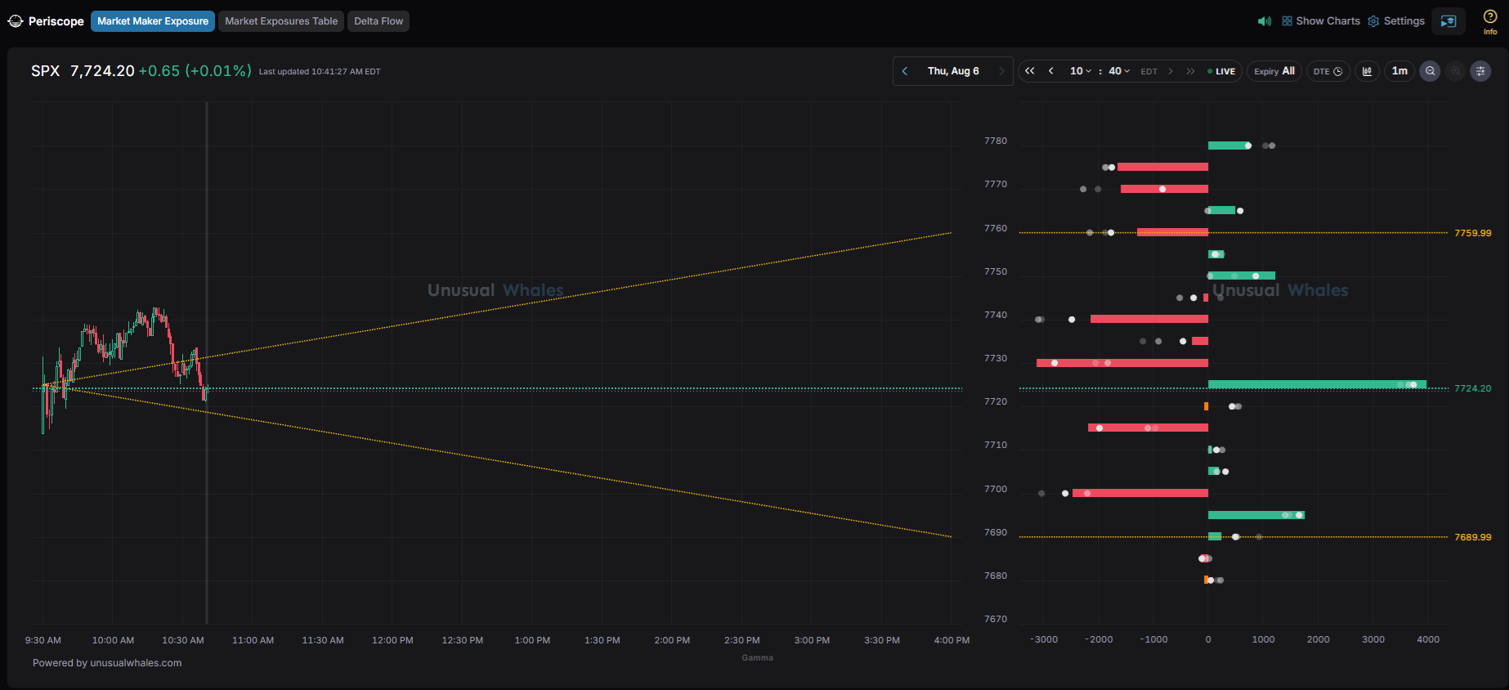1509x690 pixels.
Task: Mute the sound alert speaker icon
Action: 1265,21
